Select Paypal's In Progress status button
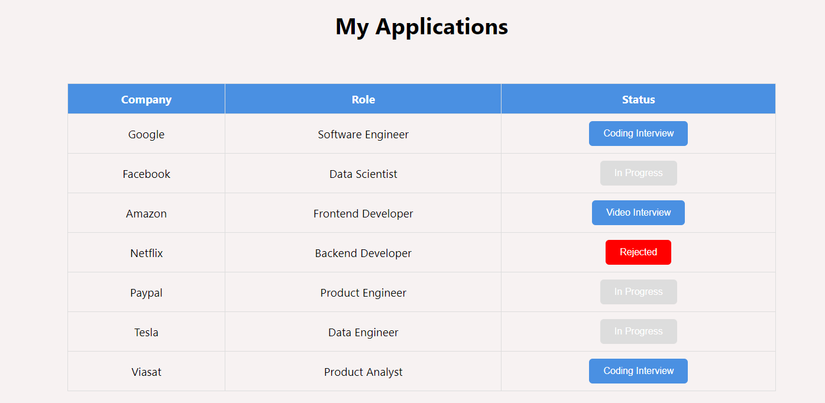This screenshot has height=403, width=825. pyautogui.click(x=638, y=292)
